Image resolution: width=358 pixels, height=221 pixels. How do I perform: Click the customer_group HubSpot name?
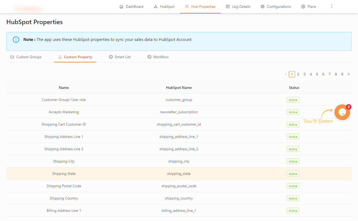(x=179, y=100)
